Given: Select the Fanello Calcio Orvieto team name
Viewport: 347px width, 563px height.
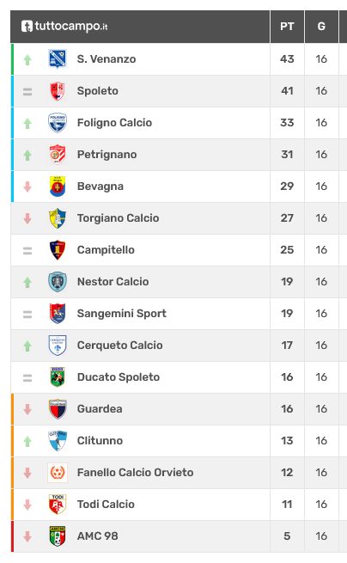Looking at the screenshot, I should pos(136,472).
